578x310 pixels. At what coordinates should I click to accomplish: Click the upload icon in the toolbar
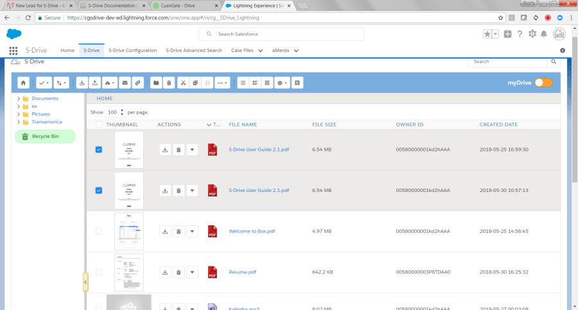pos(96,83)
